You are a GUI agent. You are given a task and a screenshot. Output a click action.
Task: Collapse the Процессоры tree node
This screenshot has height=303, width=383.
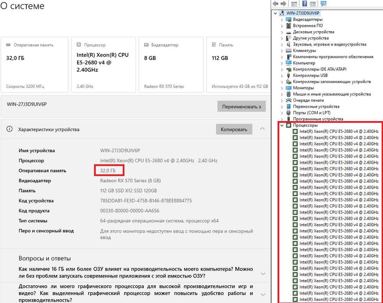[282, 126]
